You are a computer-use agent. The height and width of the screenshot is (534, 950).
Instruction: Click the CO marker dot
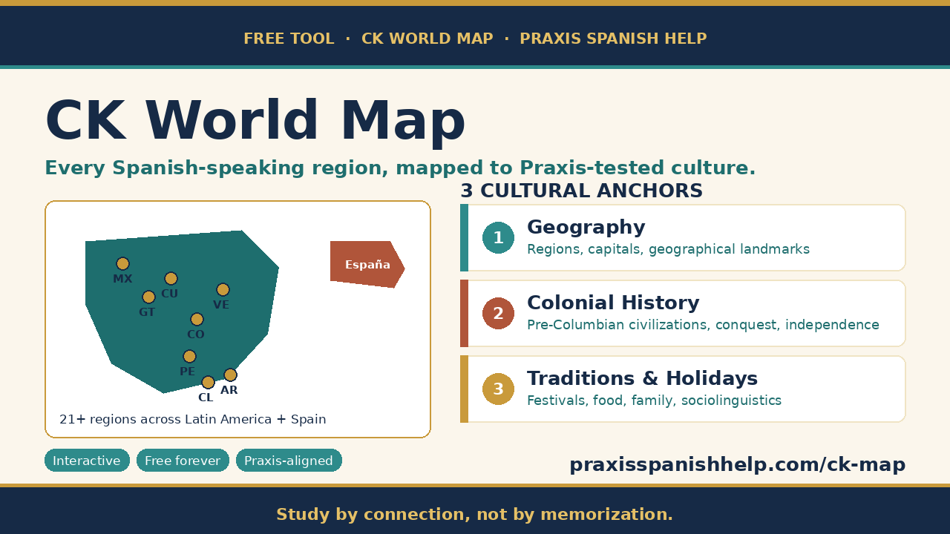(x=197, y=319)
